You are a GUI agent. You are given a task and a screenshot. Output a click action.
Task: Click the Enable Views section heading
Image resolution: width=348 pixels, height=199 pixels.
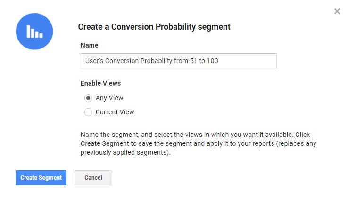pos(100,83)
